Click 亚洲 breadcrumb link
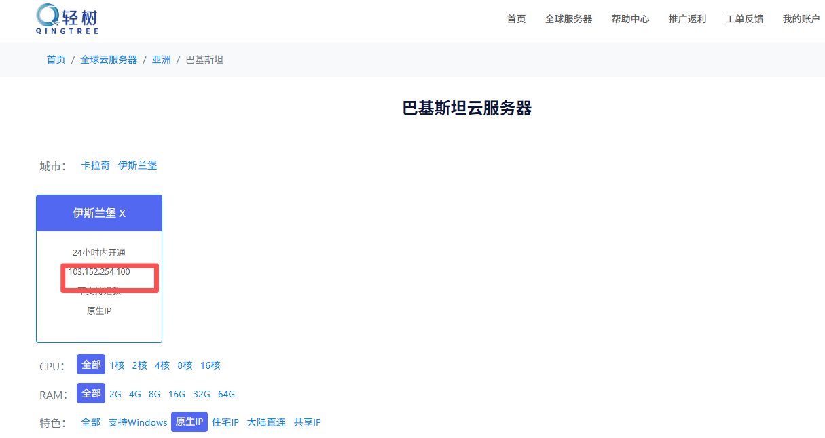The width and height of the screenshot is (825, 438). coord(161,60)
